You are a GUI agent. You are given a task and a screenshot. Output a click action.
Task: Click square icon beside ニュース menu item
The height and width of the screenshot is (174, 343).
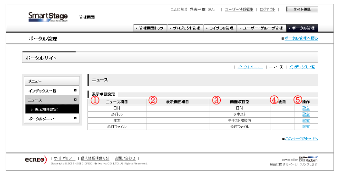coord(75,100)
